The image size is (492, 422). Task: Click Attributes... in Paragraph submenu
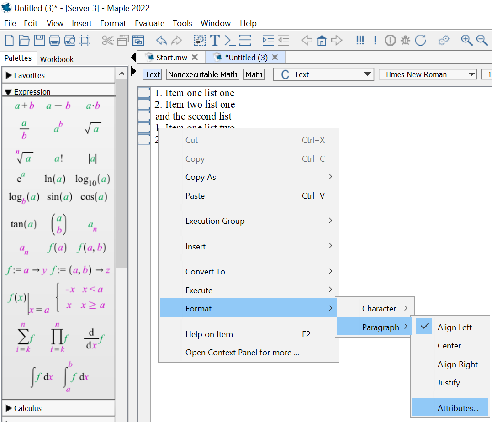(x=450, y=408)
